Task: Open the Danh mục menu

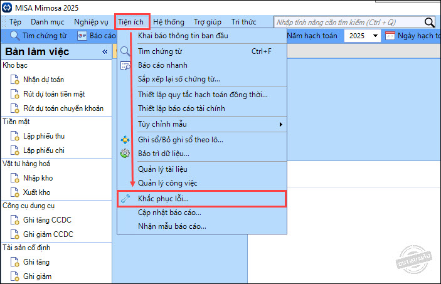Action: coord(48,22)
